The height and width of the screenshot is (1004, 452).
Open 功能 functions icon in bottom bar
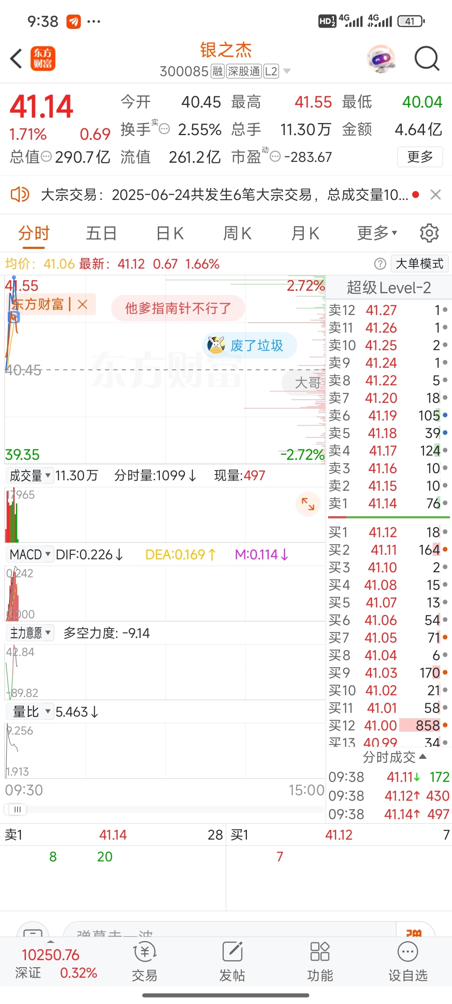pos(320,961)
